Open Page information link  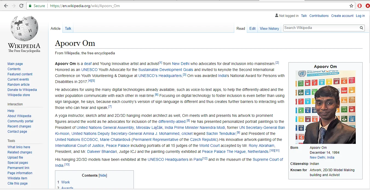(x=20, y=173)
